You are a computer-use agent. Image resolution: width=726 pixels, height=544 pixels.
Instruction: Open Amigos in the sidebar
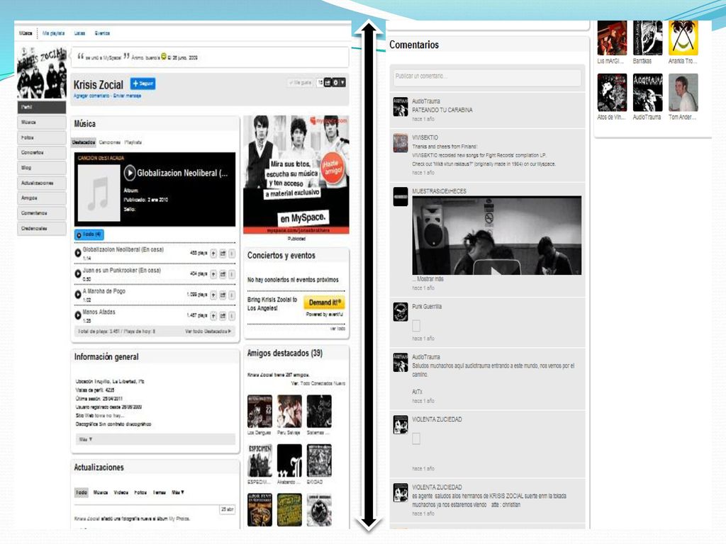[42, 198]
